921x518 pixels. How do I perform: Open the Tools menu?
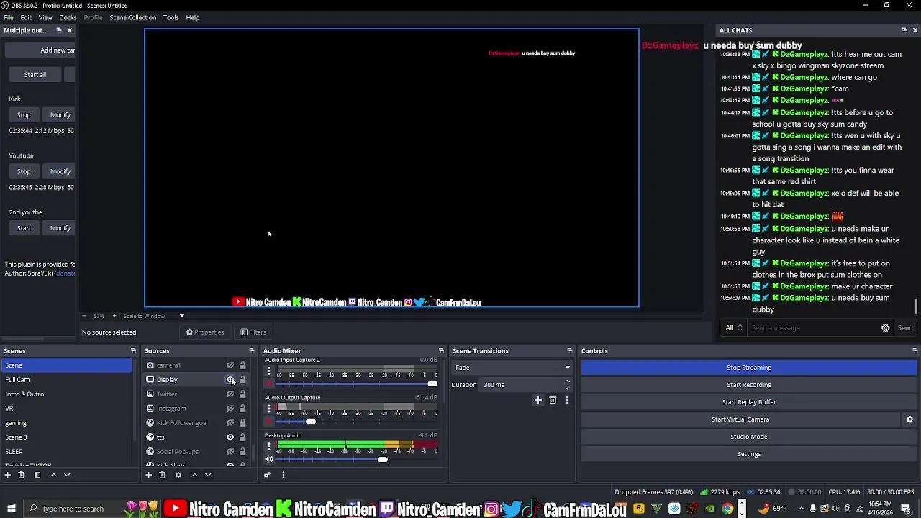click(x=171, y=17)
